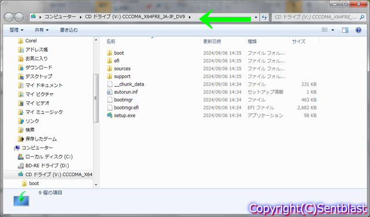Click the Back navigation arrow button
370x217 pixels.
click(x=9, y=17)
